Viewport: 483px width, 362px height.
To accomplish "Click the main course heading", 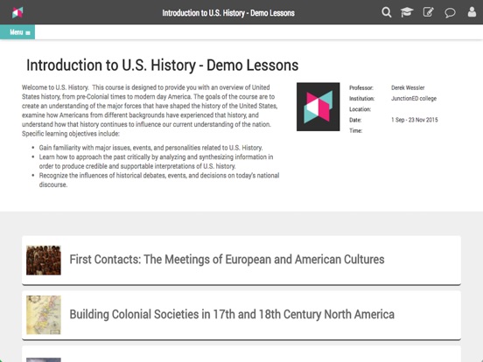I will coord(163,66).
